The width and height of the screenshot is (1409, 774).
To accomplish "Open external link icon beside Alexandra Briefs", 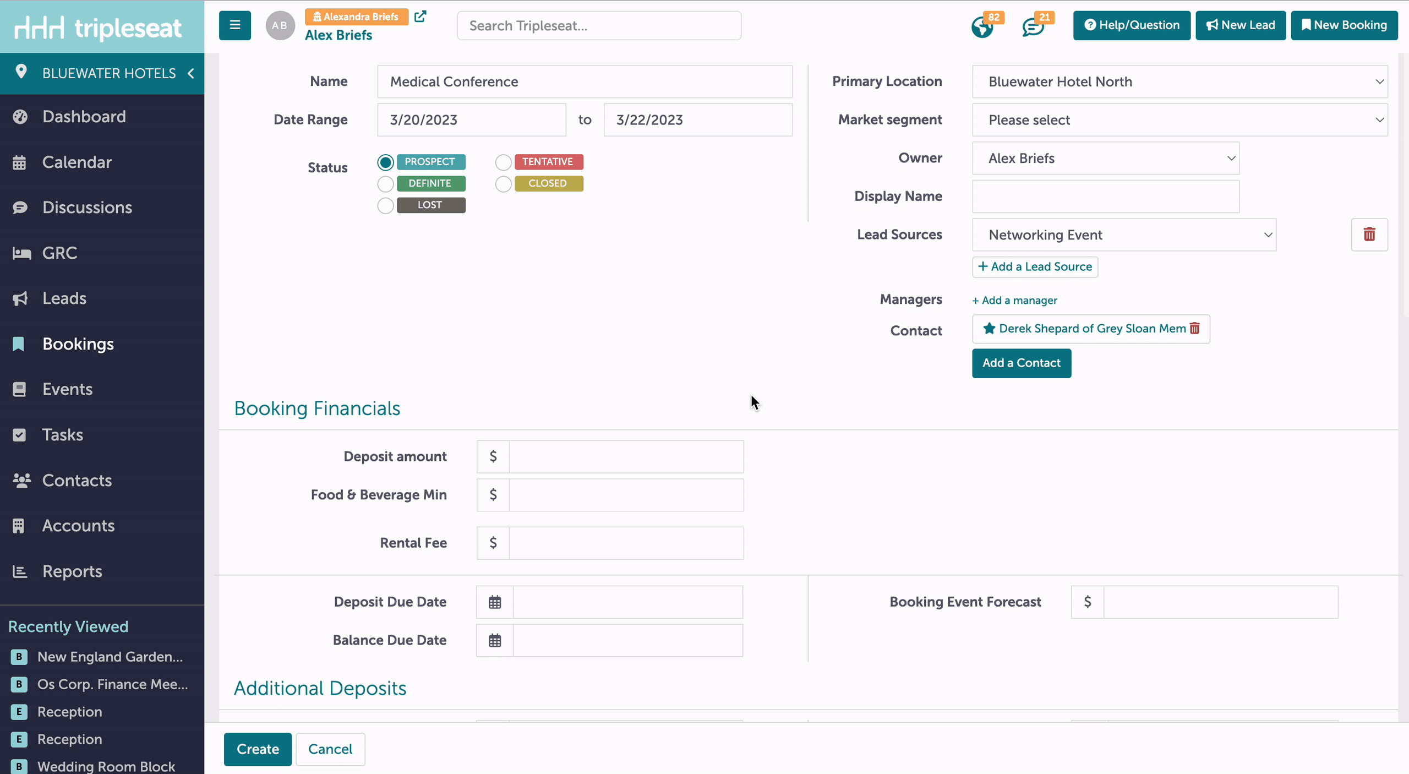I will click(x=420, y=17).
